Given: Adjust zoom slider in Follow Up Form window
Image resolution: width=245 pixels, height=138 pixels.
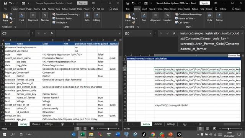Looking at the screenshot, I should coord(229,129).
